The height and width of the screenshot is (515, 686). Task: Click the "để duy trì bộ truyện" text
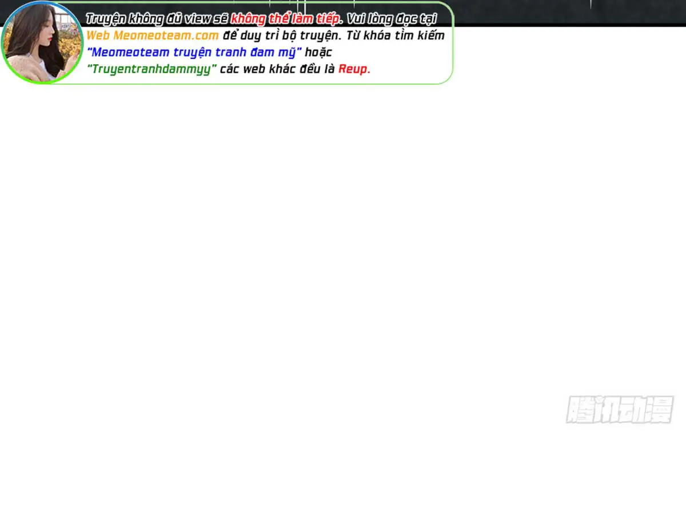281,35
